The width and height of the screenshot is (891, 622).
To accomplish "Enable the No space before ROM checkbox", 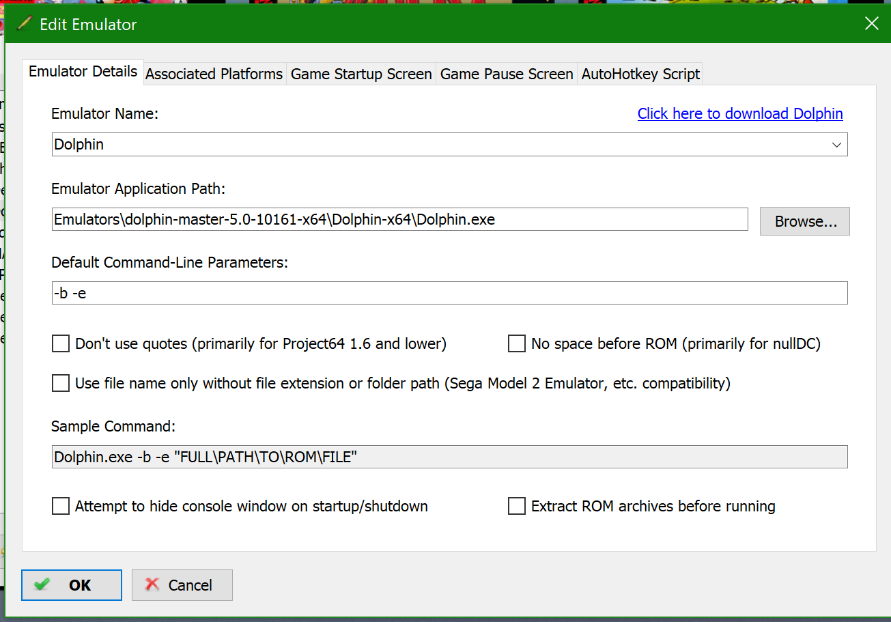I will (517, 343).
